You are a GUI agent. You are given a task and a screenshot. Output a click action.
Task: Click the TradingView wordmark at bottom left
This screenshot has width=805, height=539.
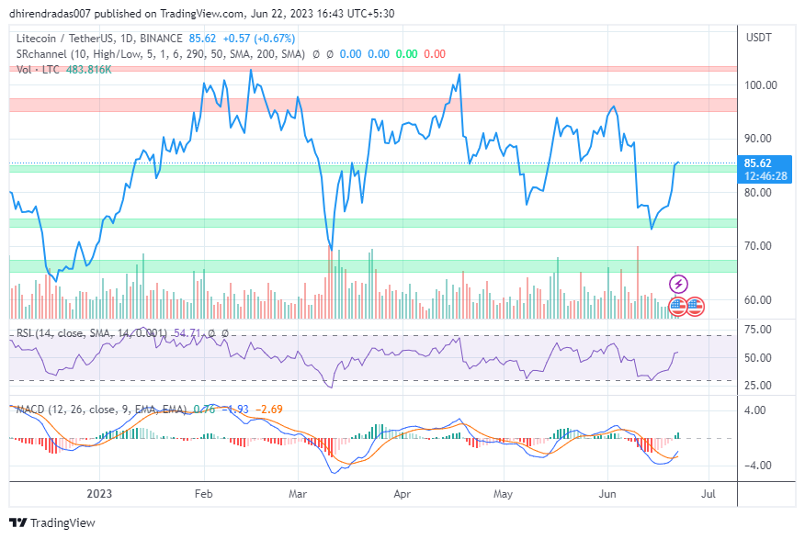61,522
